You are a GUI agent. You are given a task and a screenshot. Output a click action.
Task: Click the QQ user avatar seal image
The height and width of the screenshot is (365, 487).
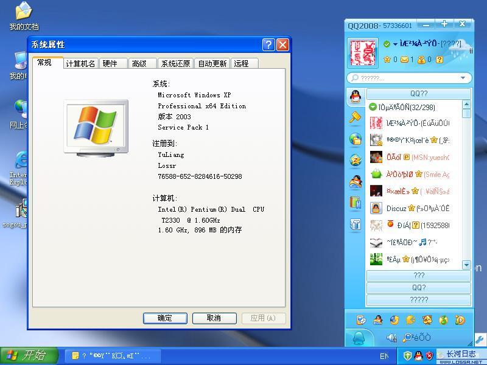click(363, 53)
